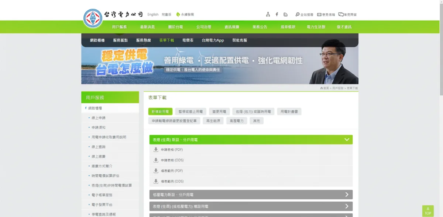The height and width of the screenshot is (217, 443).
Task: Select 電價表 submenu item
Action: click(188, 40)
